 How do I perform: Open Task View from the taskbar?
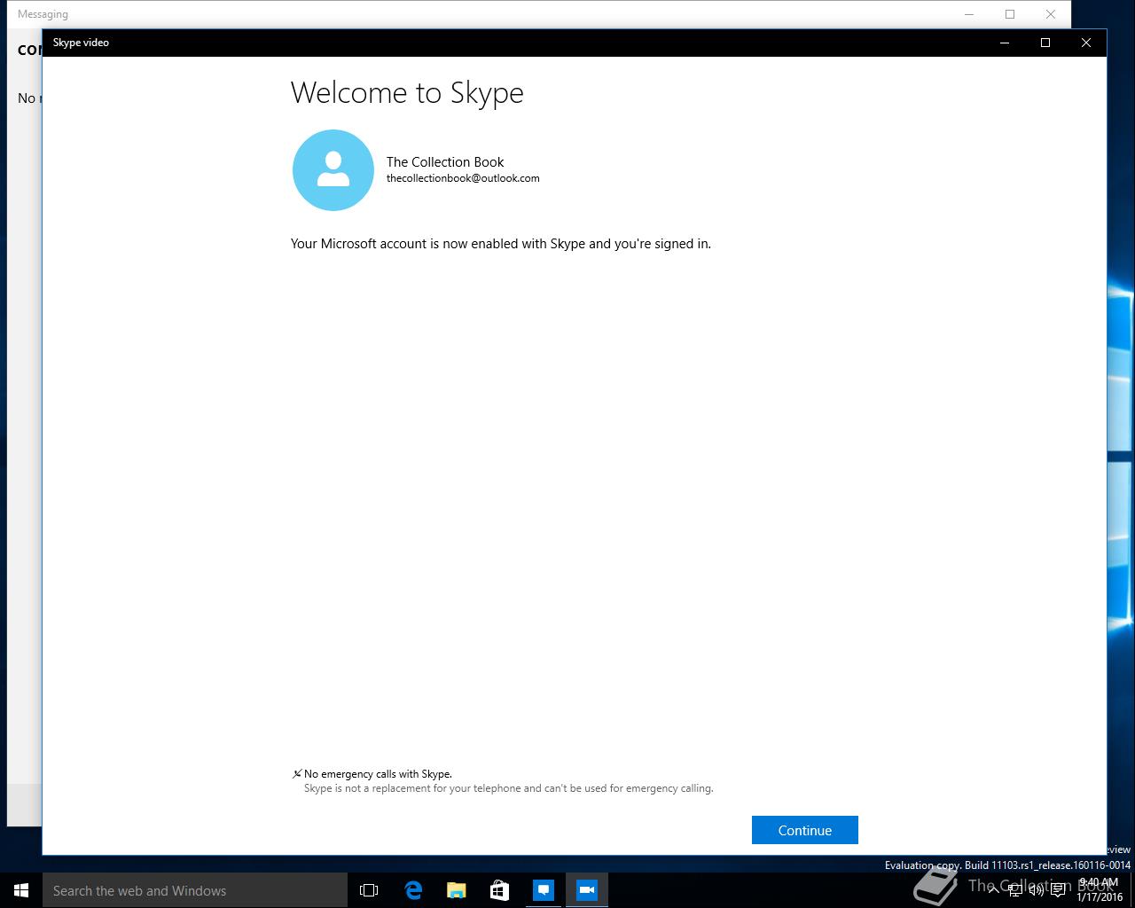coord(369,890)
